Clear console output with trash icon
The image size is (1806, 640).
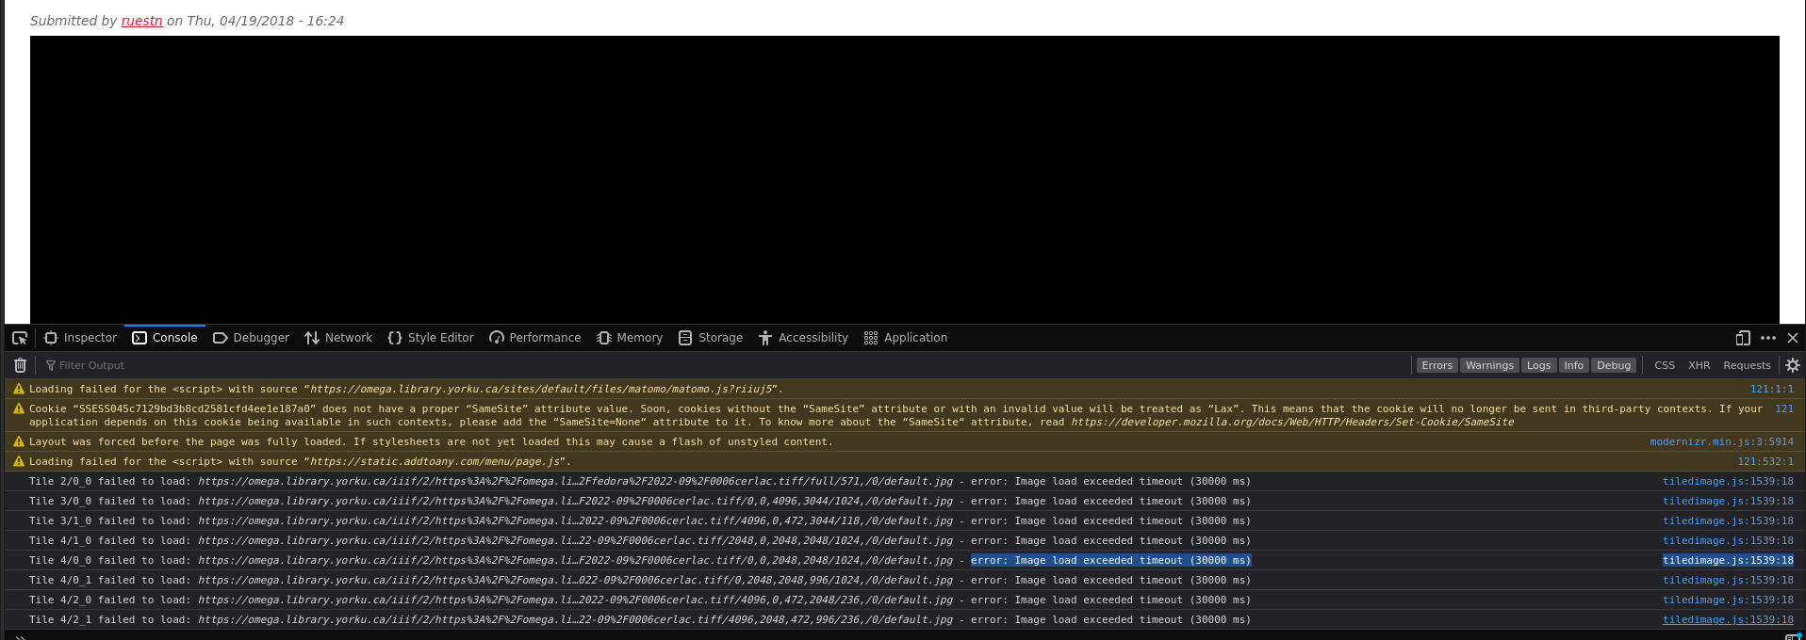coord(20,365)
